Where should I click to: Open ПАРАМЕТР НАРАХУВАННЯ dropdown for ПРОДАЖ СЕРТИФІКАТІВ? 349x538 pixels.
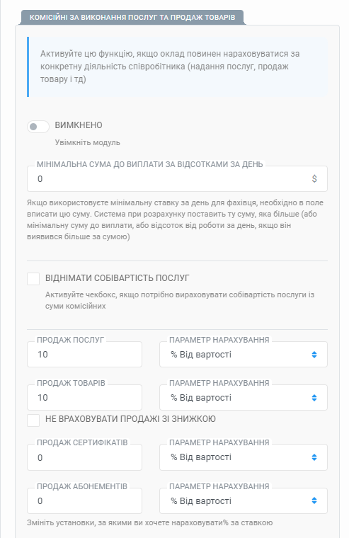coord(244,457)
